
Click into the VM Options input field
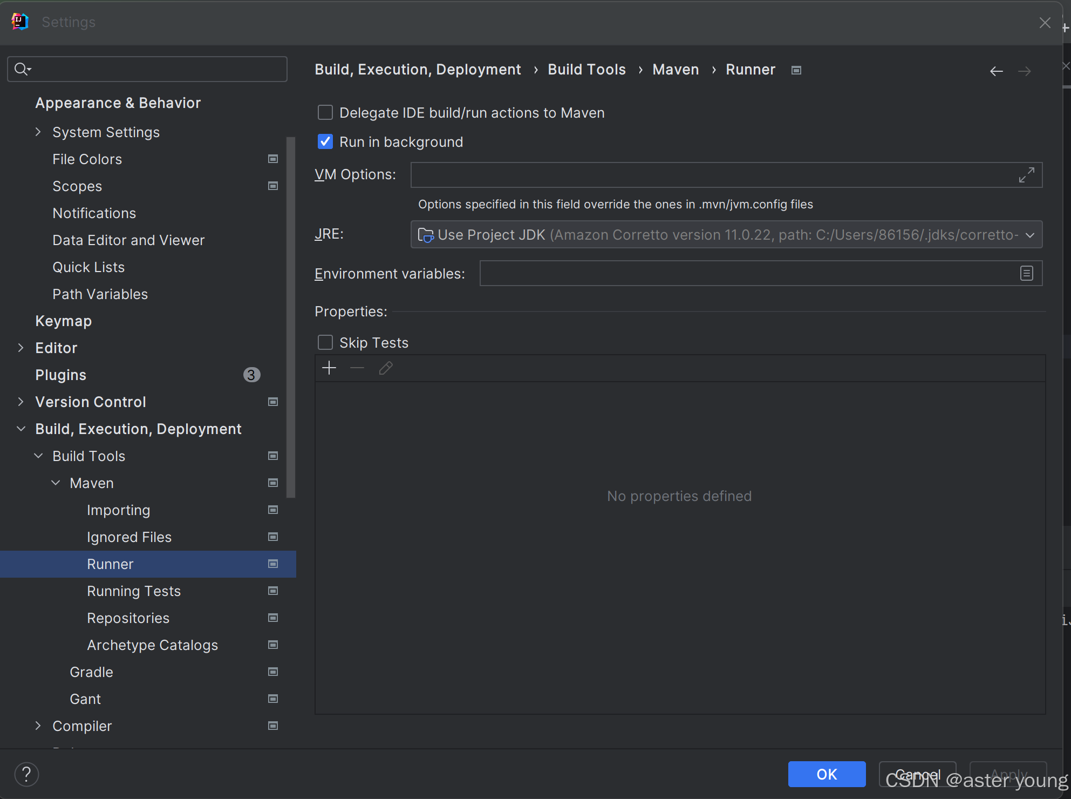(x=711, y=175)
